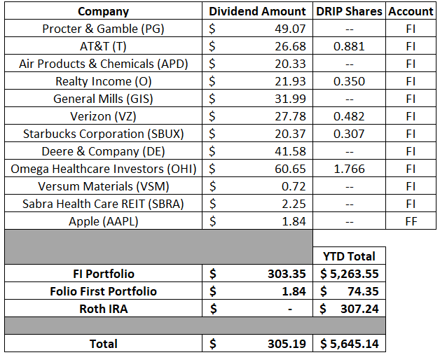Select the 1.766 DRIP shares cell
This screenshot has width=440, height=355.
[x=349, y=169]
